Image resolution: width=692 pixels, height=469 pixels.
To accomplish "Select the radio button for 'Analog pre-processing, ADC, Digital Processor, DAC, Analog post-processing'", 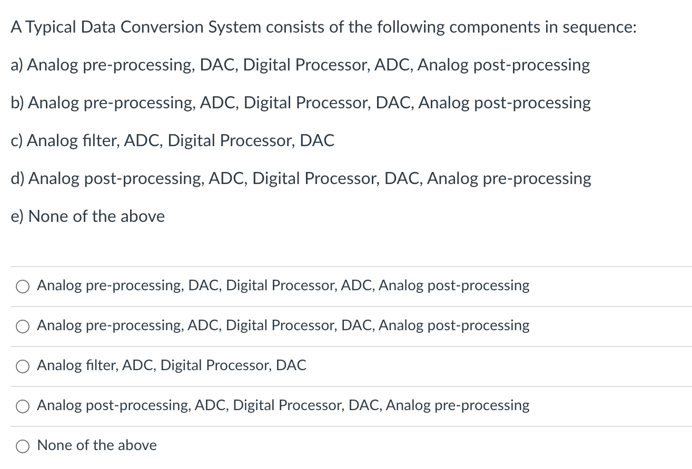I will pos(22,327).
